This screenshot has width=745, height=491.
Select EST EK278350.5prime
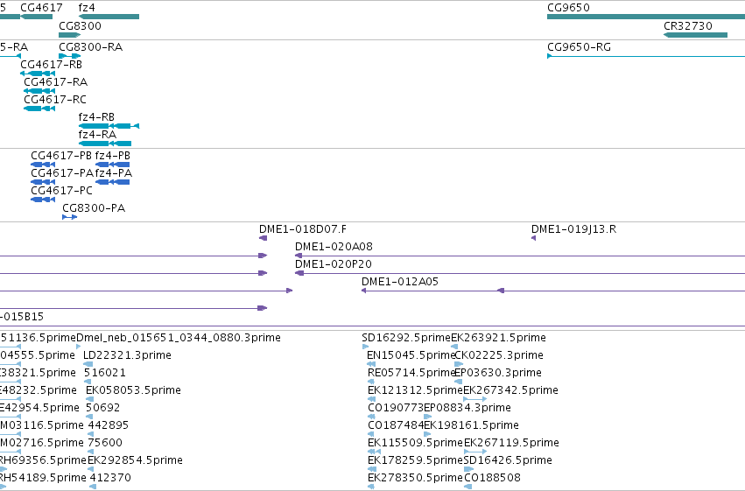415,478
